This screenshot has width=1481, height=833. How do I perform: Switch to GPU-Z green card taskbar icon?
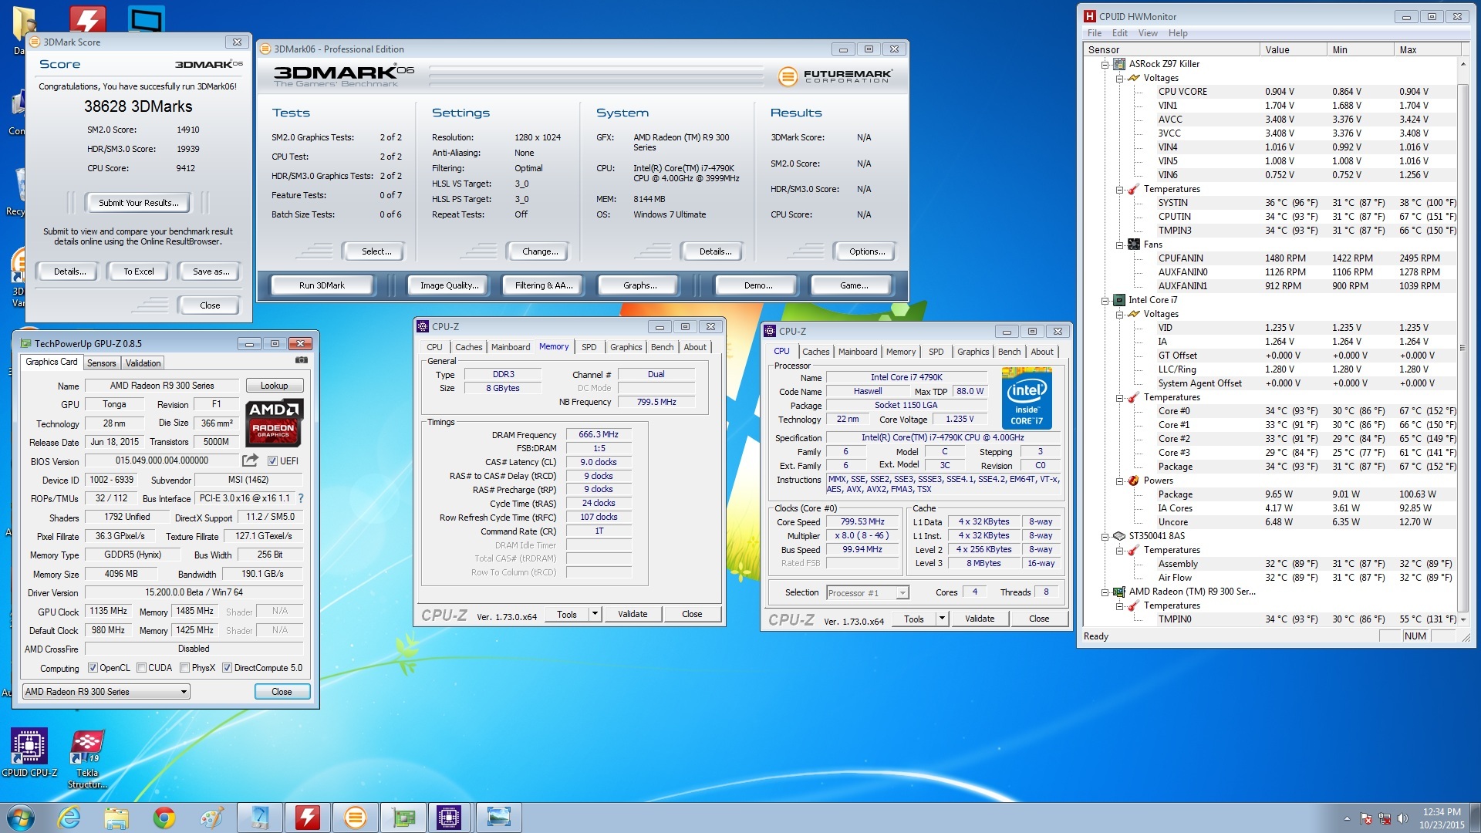[x=403, y=818]
